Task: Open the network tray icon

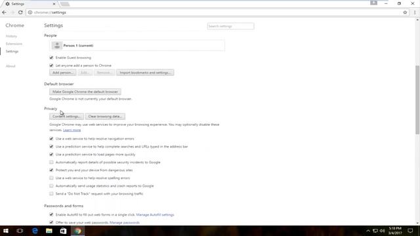Action: pyautogui.click(x=375, y=231)
